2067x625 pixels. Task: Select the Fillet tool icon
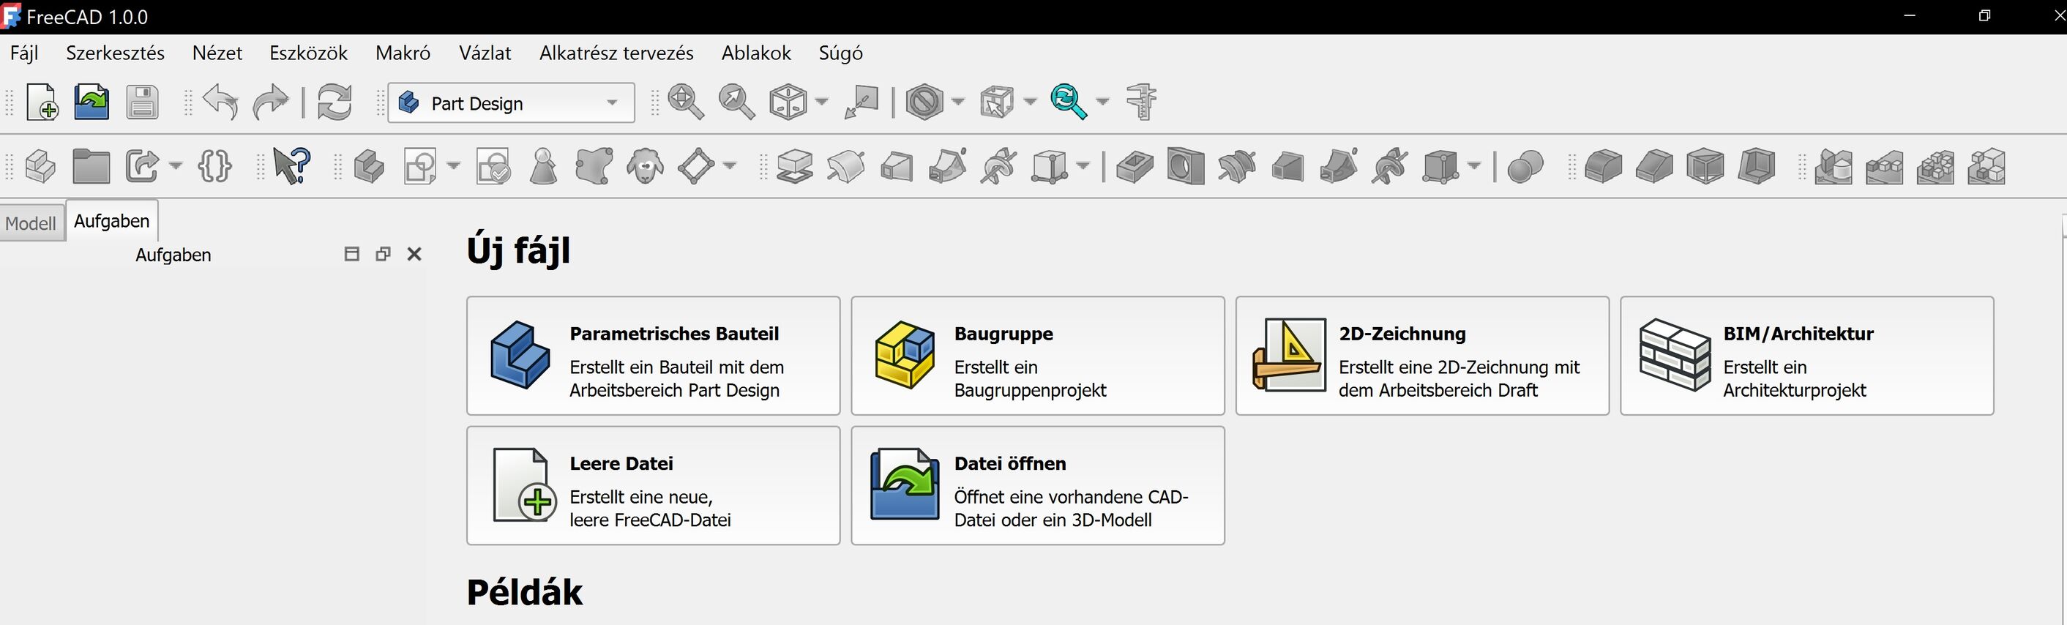coord(1602,167)
